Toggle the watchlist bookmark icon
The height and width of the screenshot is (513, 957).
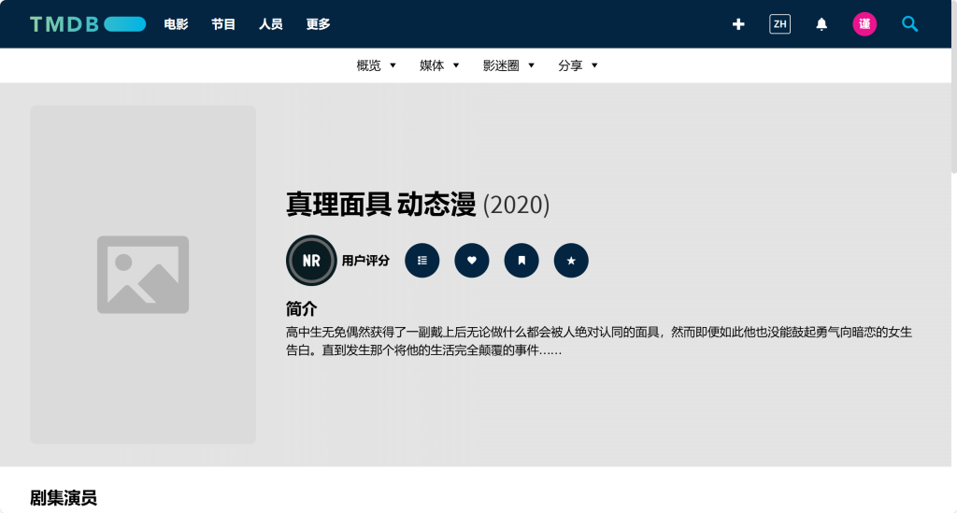(x=521, y=261)
